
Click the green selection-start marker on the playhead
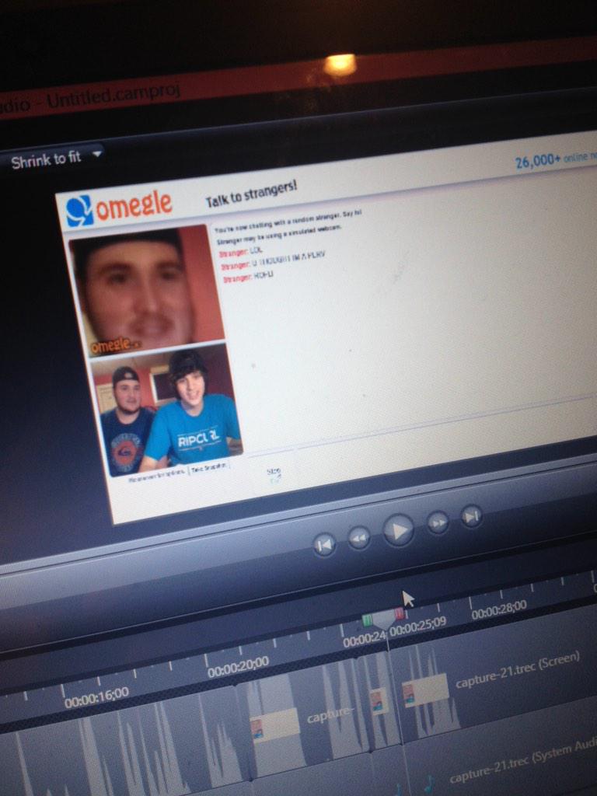point(368,620)
